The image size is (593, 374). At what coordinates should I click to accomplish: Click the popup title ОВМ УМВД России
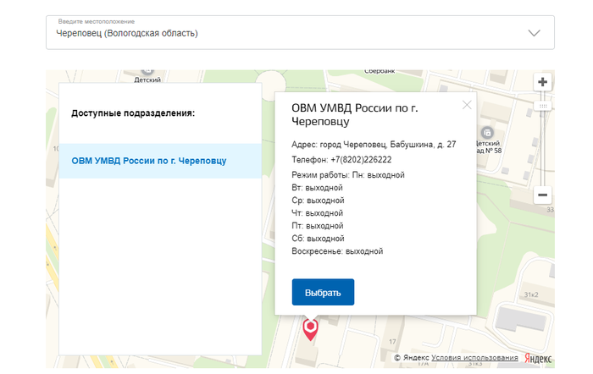tap(355, 114)
